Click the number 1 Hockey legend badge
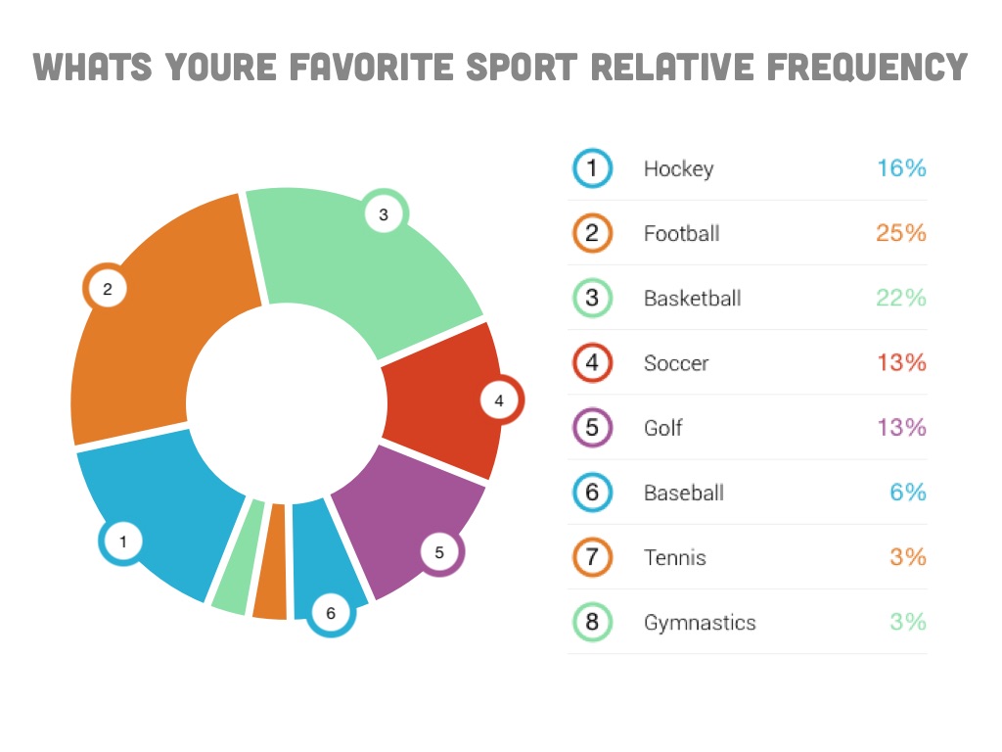Viewport: 1002px width, 752px height. click(x=592, y=168)
